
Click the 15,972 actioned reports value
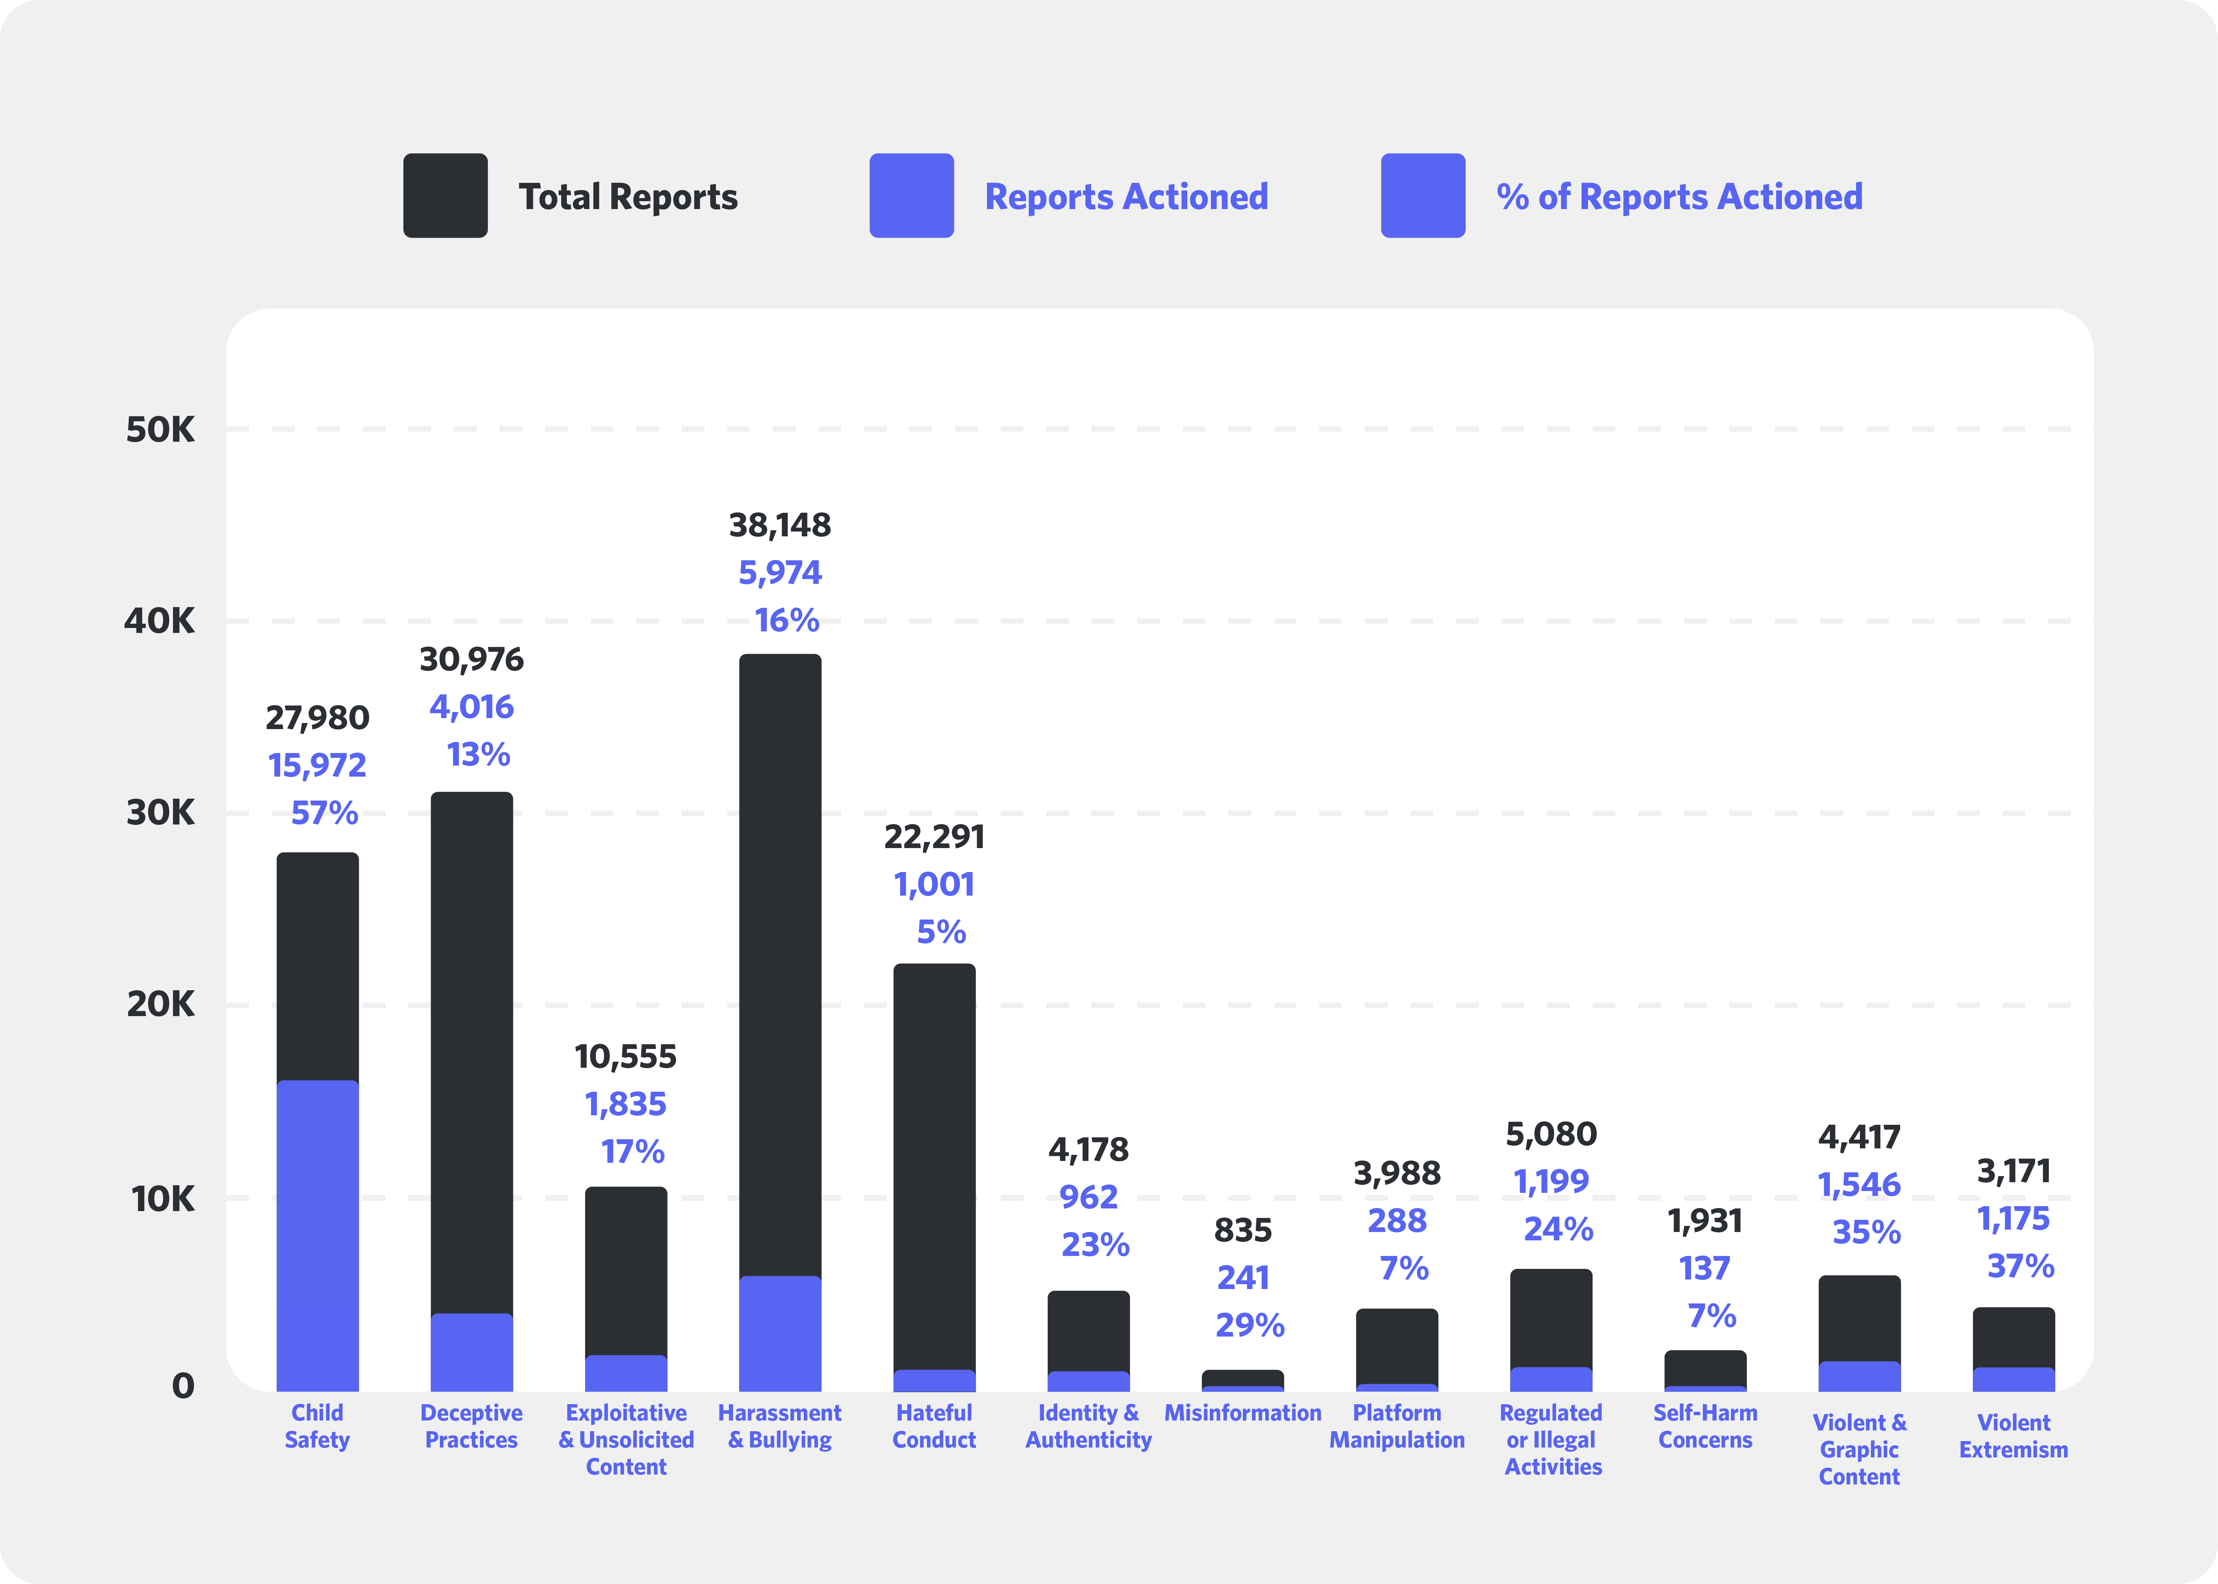click(317, 766)
